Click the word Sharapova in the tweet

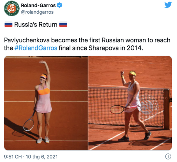(x=104, y=48)
